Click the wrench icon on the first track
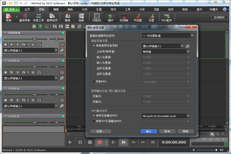231x154 pixels. coord(62,50)
